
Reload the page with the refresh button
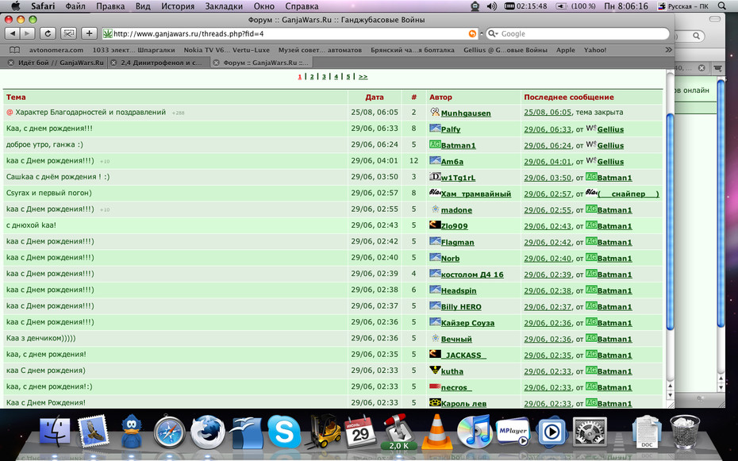tap(48, 33)
